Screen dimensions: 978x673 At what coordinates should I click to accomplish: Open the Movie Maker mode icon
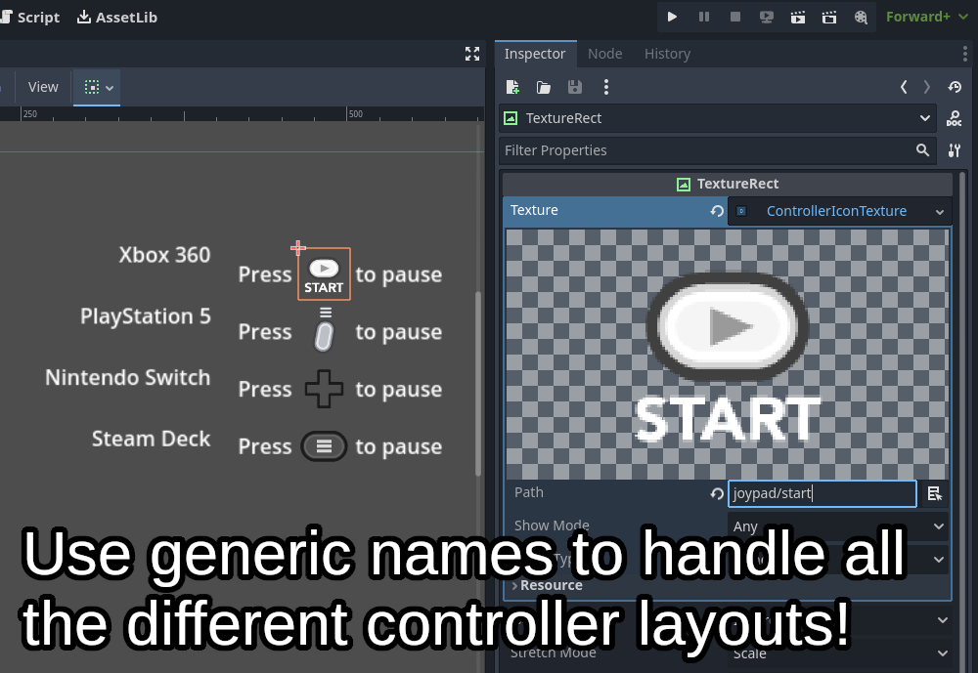coord(861,17)
